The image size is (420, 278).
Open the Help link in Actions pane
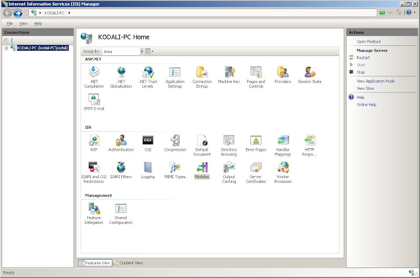coord(360,97)
